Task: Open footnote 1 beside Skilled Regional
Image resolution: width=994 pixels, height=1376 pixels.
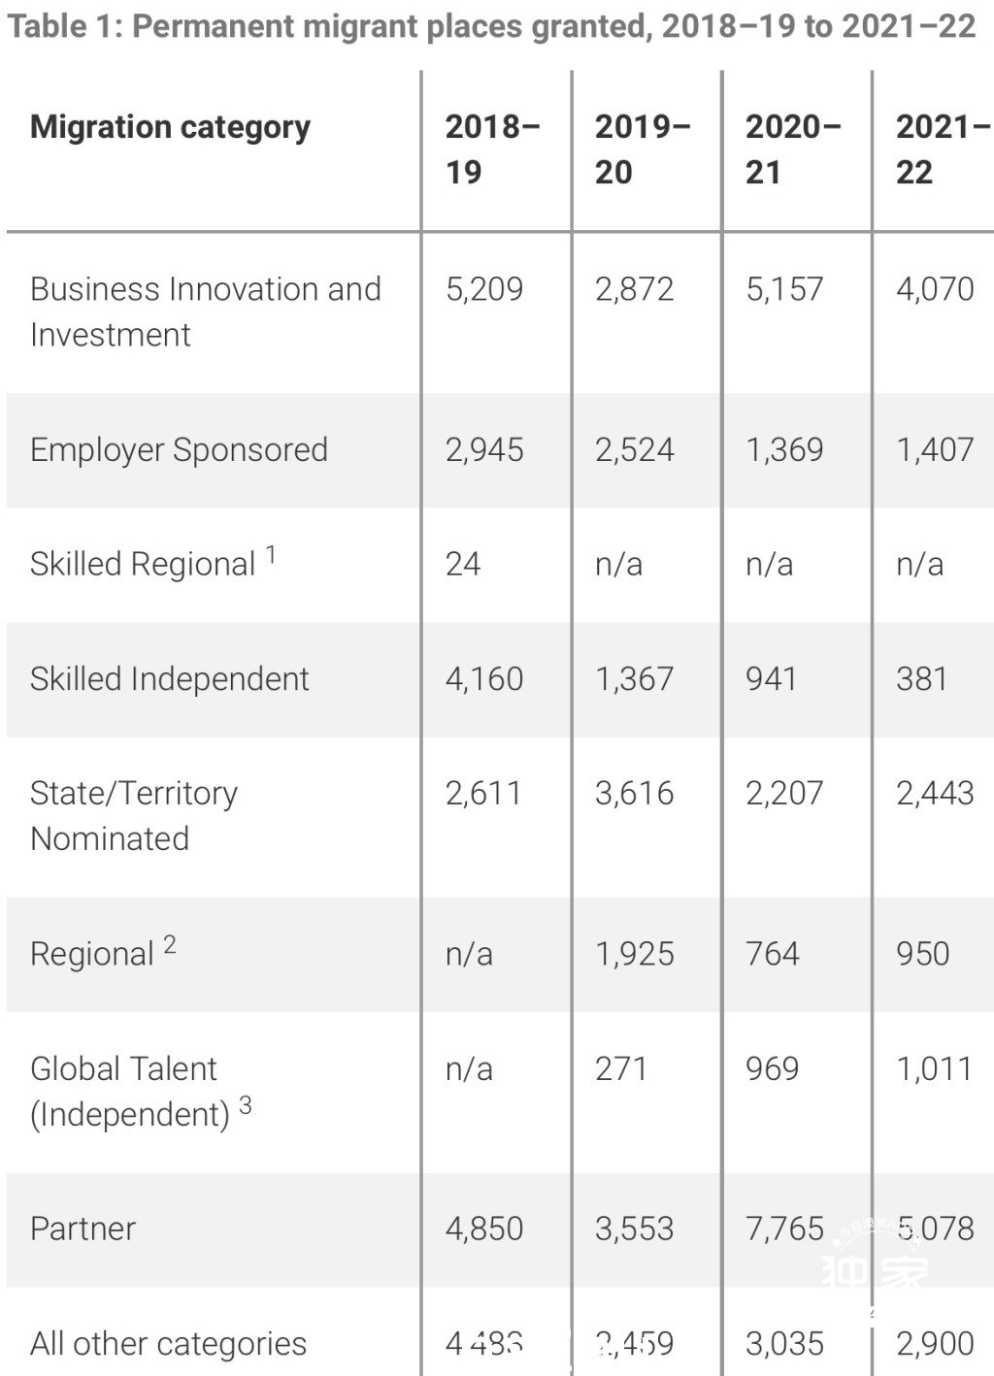Action: pyautogui.click(x=271, y=555)
